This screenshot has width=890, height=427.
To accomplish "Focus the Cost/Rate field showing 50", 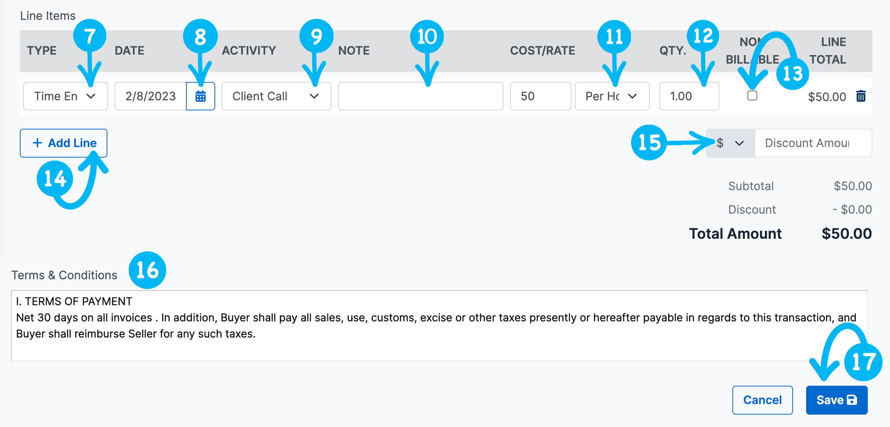I will click(x=540, y=96).
